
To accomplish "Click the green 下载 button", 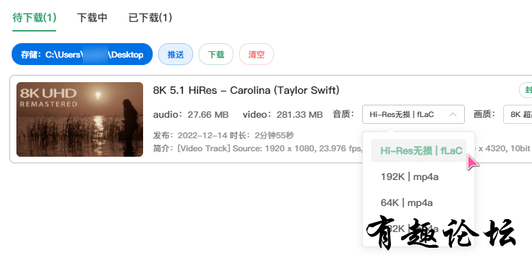I will point(216,54).
